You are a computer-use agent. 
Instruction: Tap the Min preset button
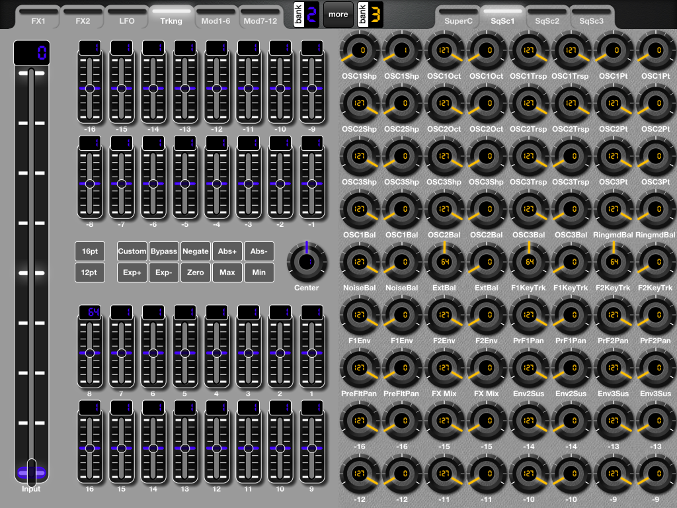coord(259,273)
